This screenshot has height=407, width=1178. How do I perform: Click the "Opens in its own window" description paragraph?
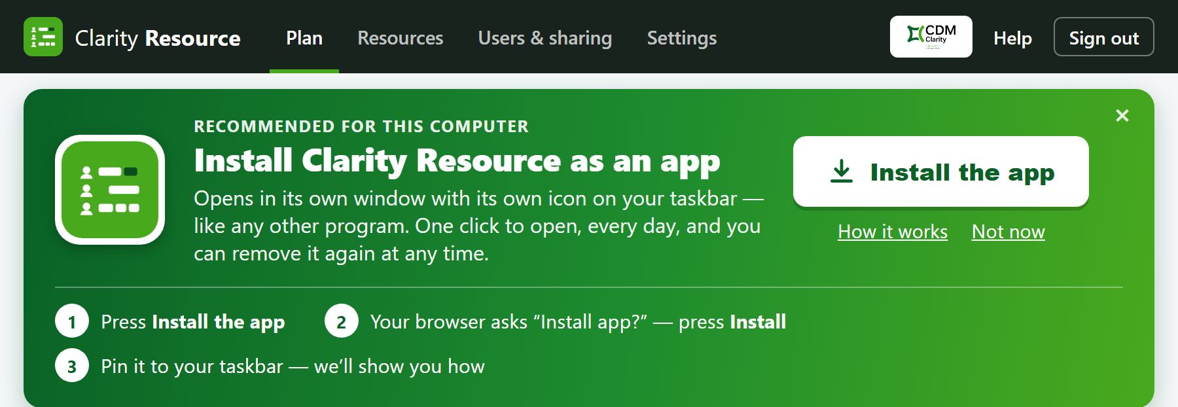478,226
